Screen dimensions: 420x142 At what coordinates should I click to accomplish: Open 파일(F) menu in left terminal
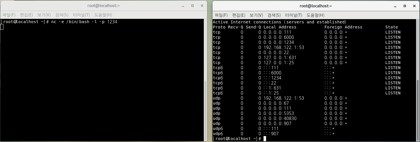pos(9,15)
